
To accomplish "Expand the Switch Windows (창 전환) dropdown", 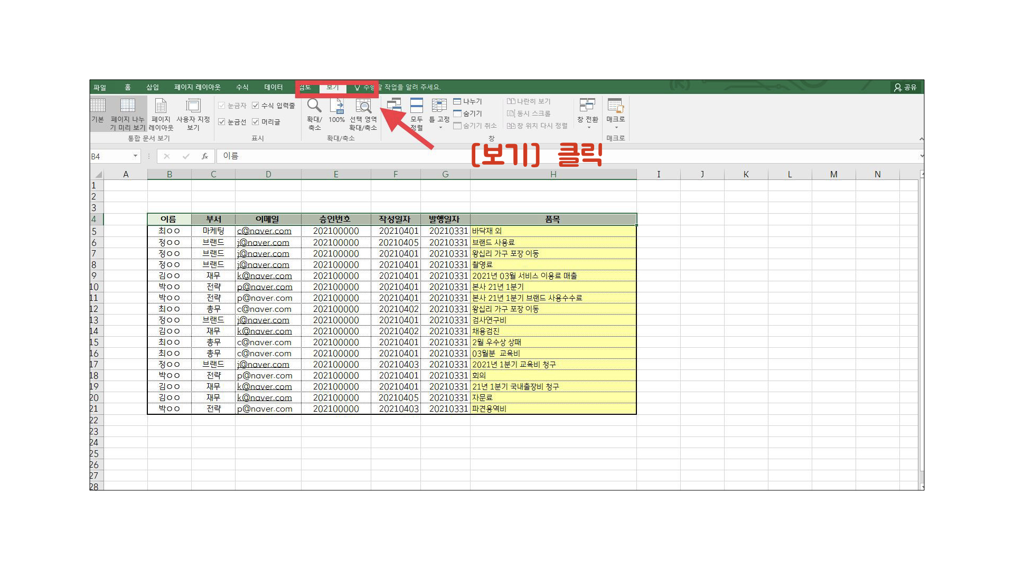I will [x=588, y=127].
